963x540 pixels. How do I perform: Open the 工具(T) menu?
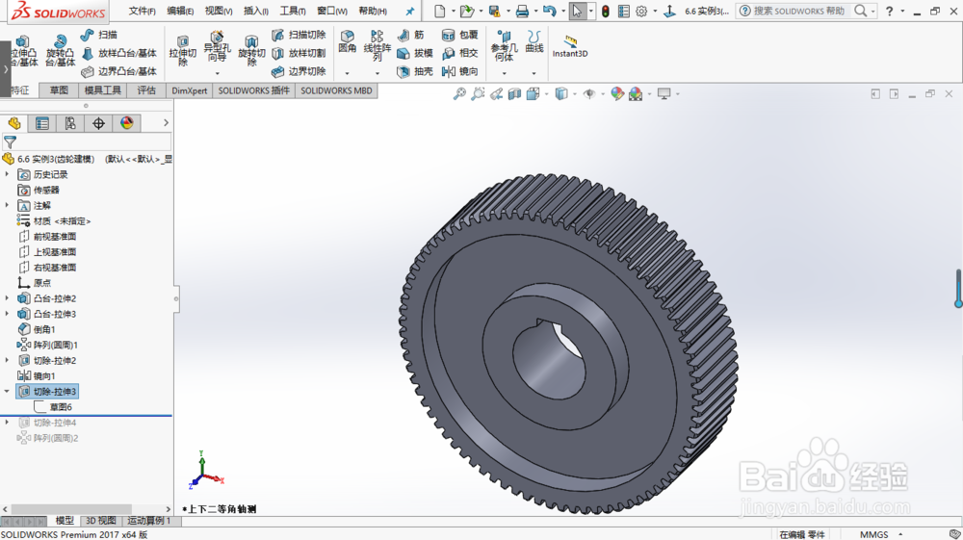293,11
